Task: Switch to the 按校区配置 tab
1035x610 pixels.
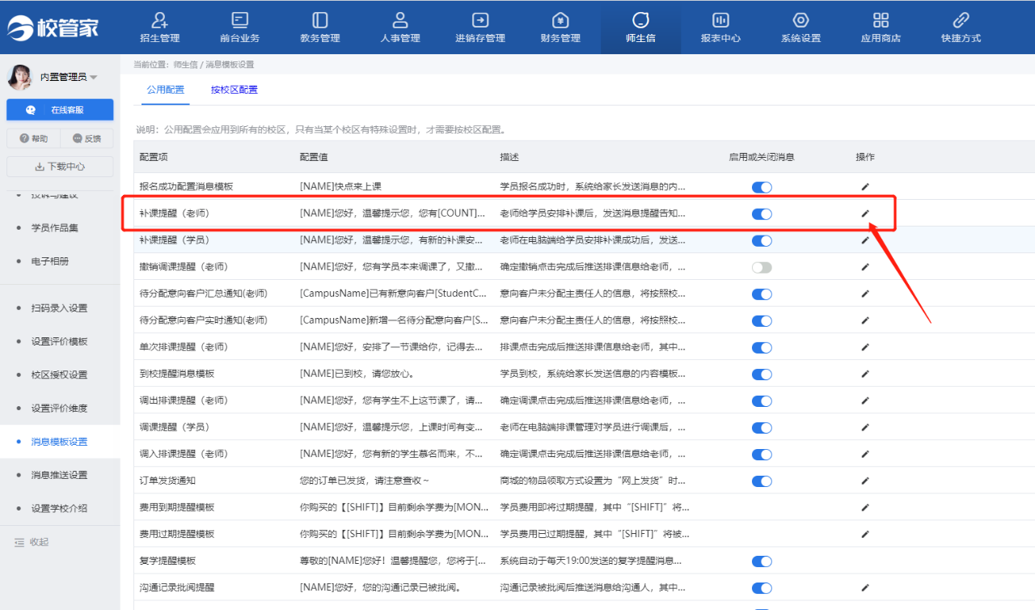Action: [234, 90]
